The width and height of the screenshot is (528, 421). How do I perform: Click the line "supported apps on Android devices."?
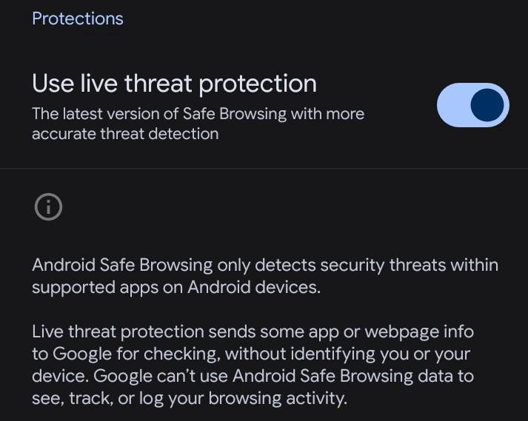click(x=176, y=287)
